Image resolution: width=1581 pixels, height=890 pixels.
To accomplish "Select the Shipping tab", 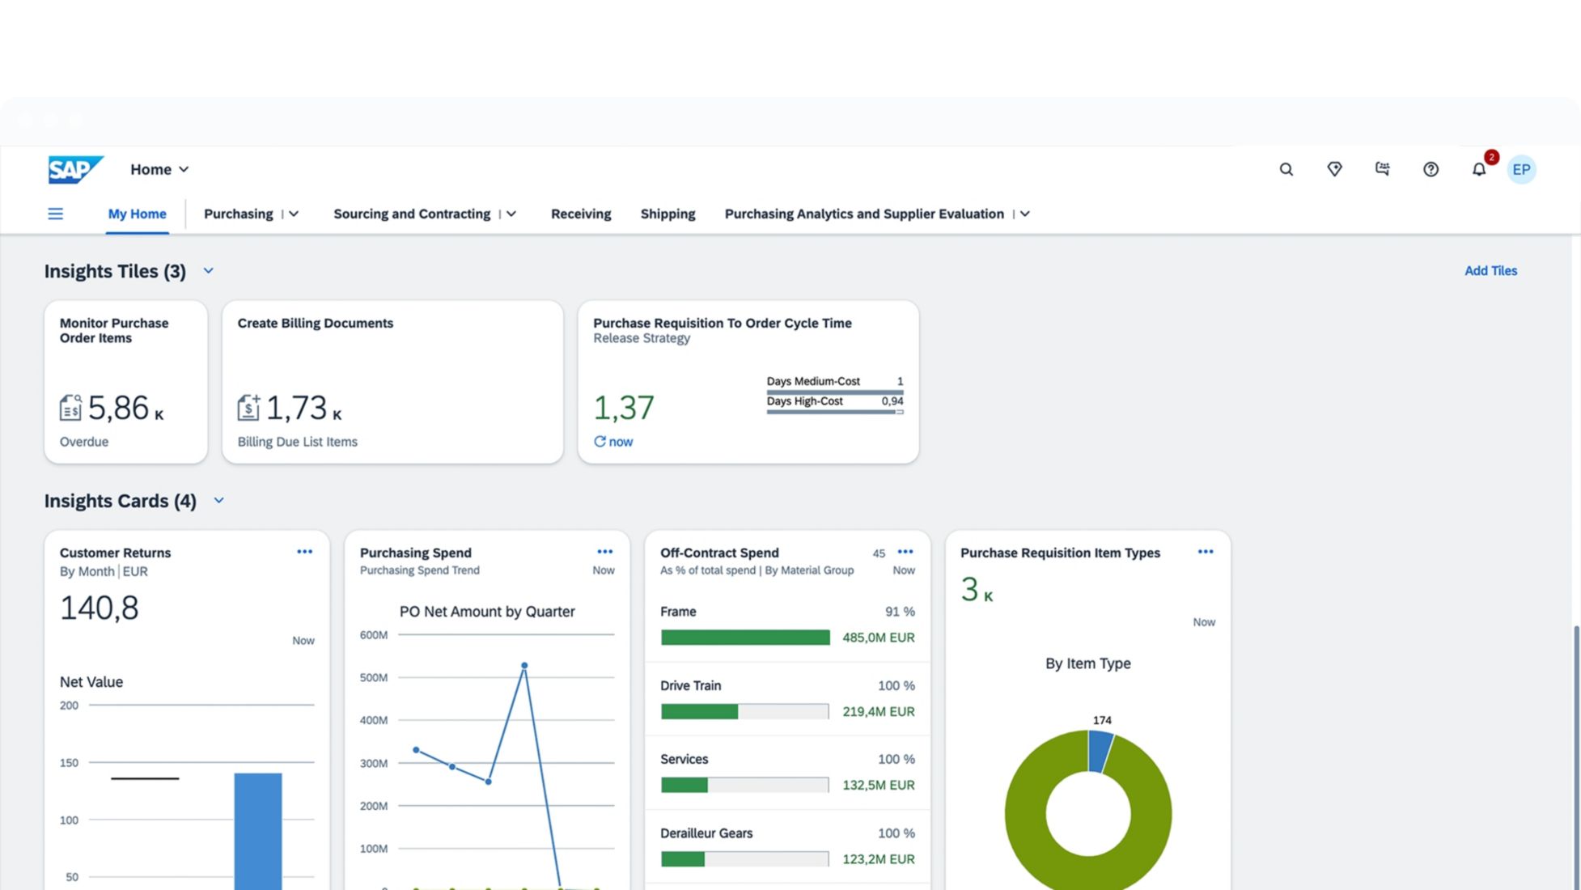I will 668,214.
